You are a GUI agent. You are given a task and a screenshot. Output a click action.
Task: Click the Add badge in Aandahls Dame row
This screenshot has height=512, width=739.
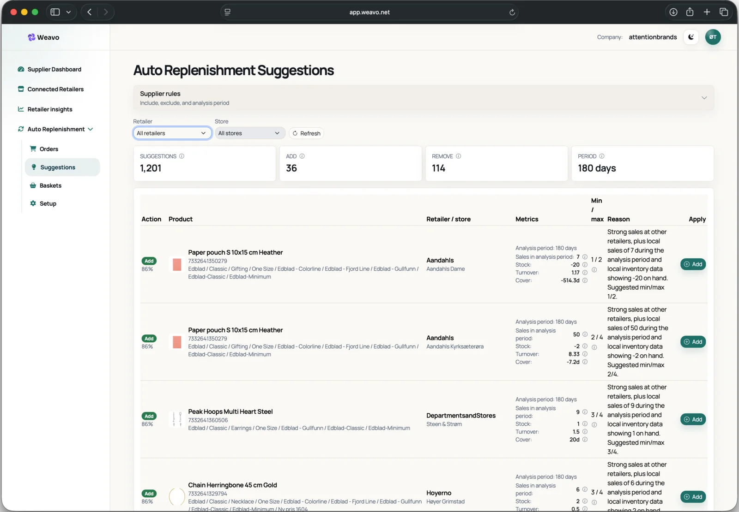coord(149,261)
